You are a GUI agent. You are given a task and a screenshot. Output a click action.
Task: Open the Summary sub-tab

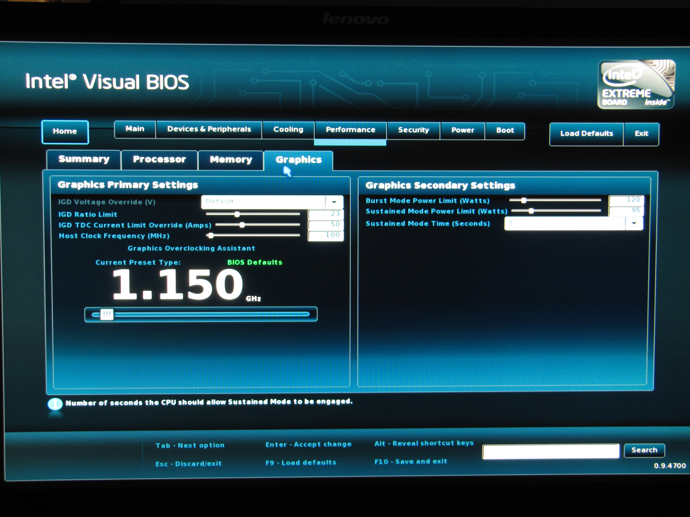(x=84, y=160)
